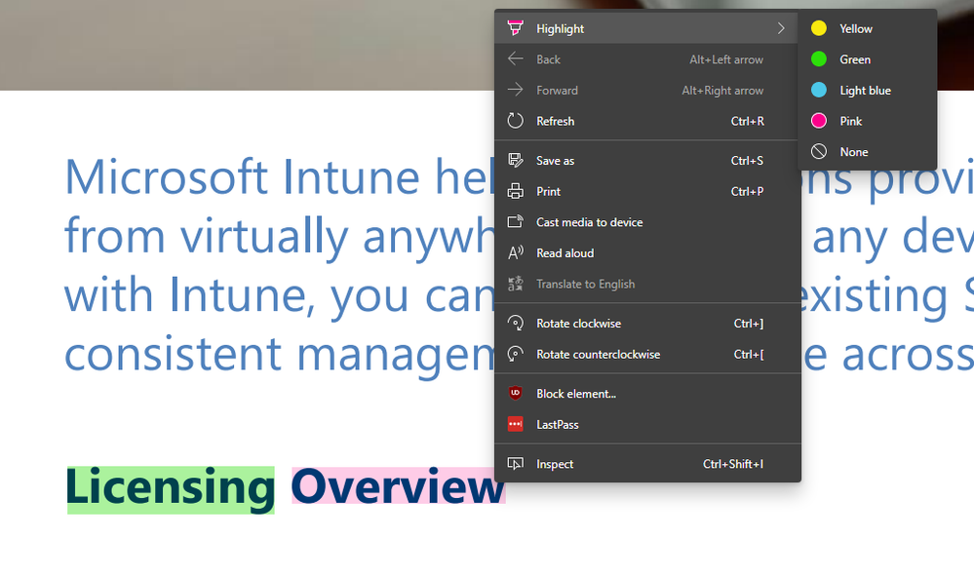Viewport: 974px width, 577px height.
Task: Select Back in the context menu
Action: pyautogui.click(x=646, y=59)
